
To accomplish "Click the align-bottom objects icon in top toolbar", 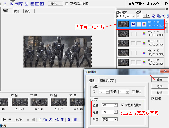I will point(26,4).
